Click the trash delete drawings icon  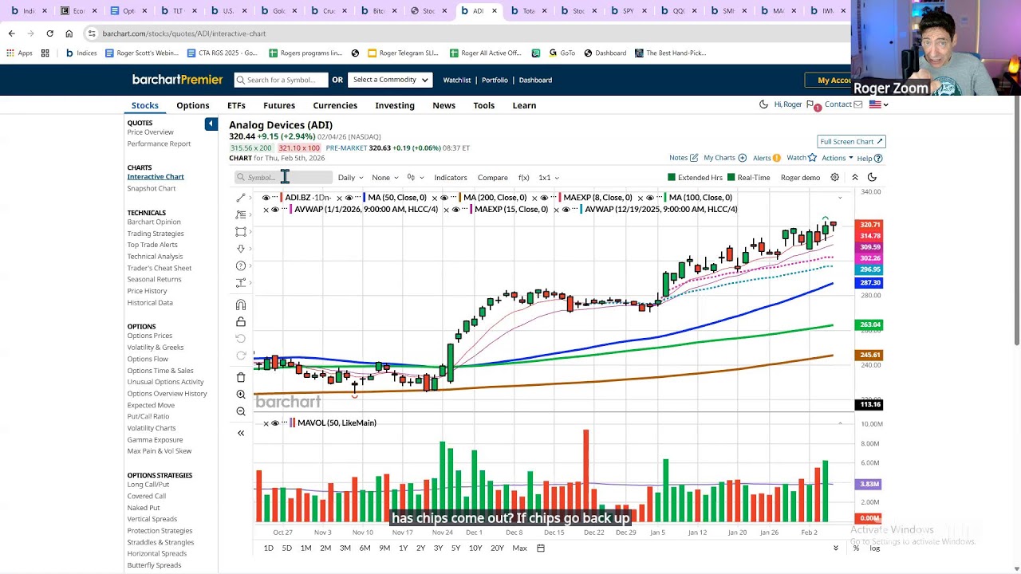tap(241, 377)
